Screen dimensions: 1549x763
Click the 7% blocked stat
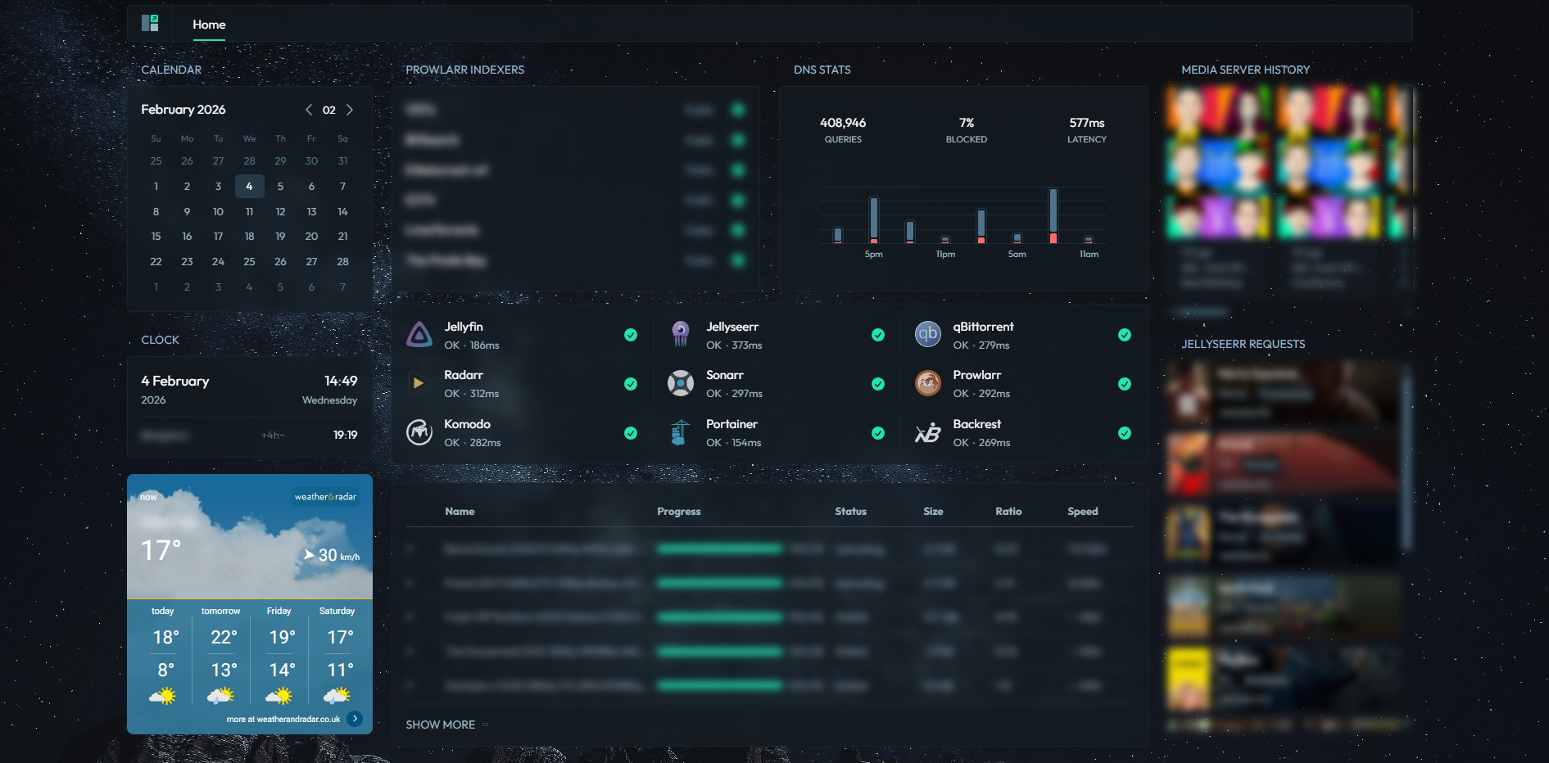(967, 129)
